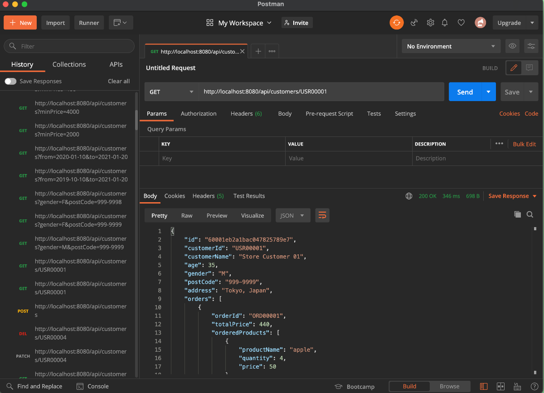The image size is (544, 393).
Task: Open the Runner
Action: click(x=89, y=23)
